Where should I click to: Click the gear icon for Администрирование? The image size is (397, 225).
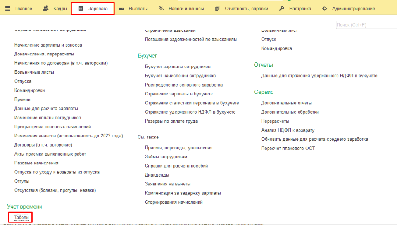point(325,9)
